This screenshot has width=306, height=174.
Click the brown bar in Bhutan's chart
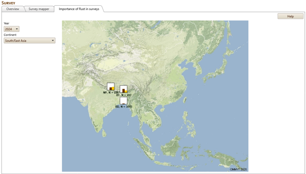tap(124, 90)
